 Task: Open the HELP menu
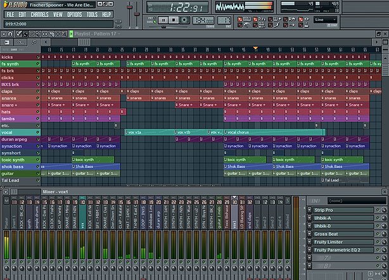(106, 15)
